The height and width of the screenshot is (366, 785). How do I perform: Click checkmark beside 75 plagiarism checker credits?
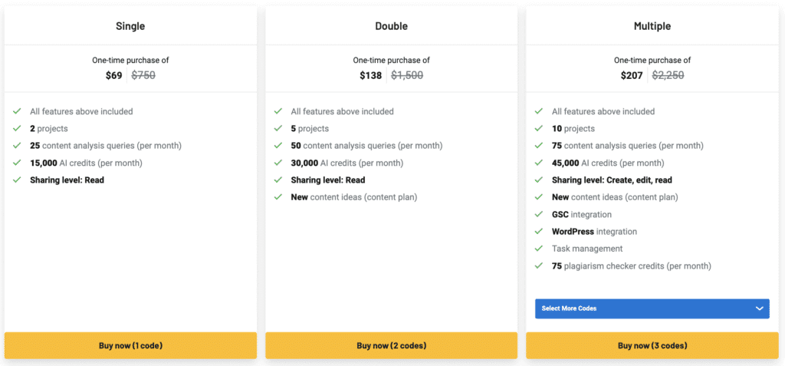tap(539, 266)
